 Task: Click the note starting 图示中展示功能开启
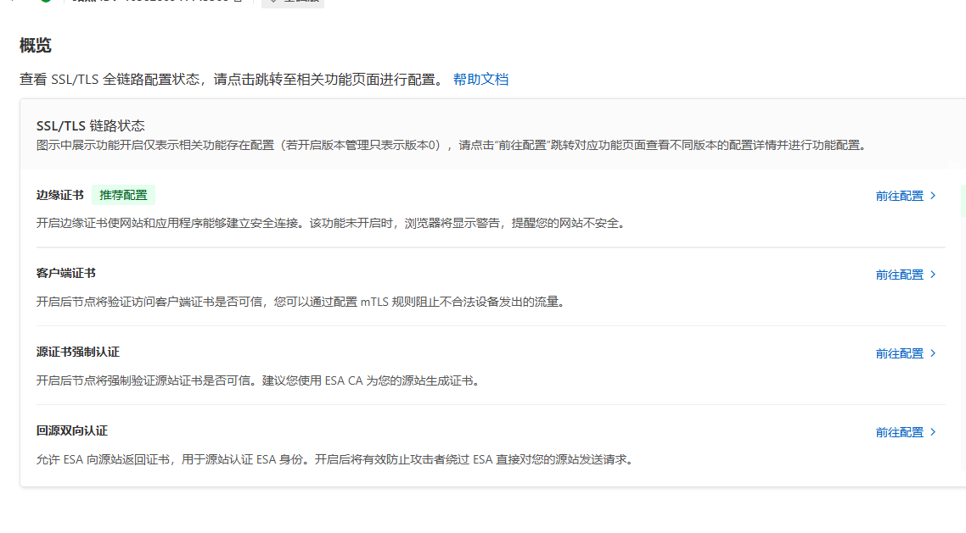point(452,145)
